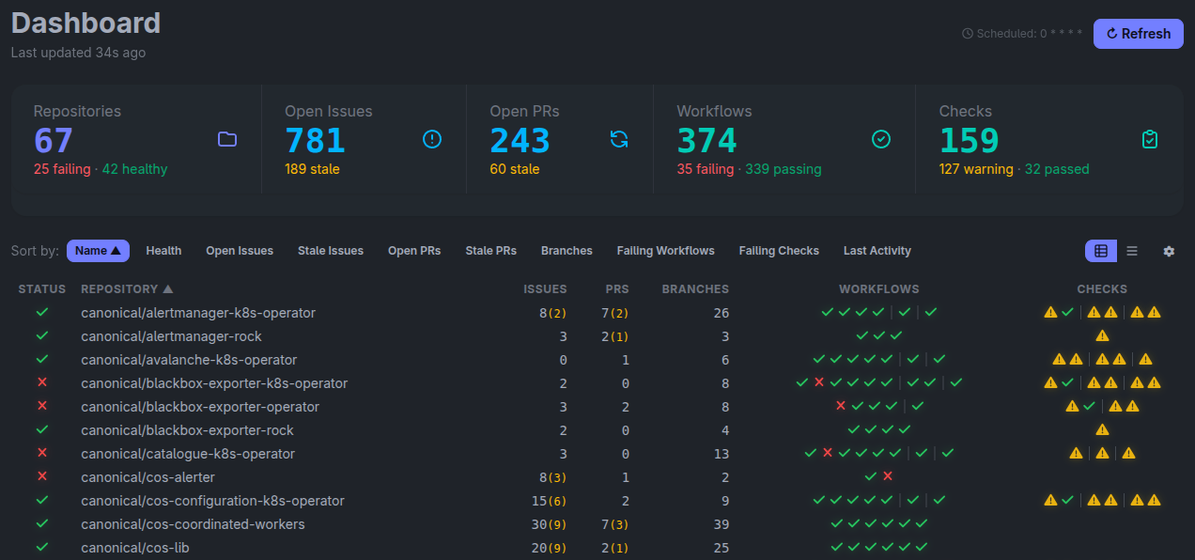
Task: Sort repositories by Health
Action: (163, 251)
